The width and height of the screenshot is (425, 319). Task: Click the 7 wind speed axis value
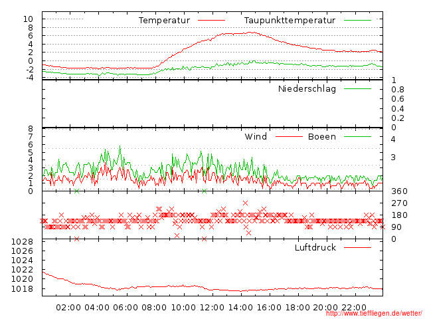[31, 136]
